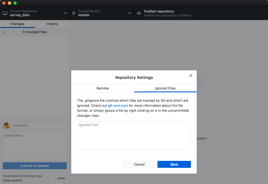This screenshot has height=184, width=268.
Task: Click the avatar icon next to Summary
Action: point(6,125)
